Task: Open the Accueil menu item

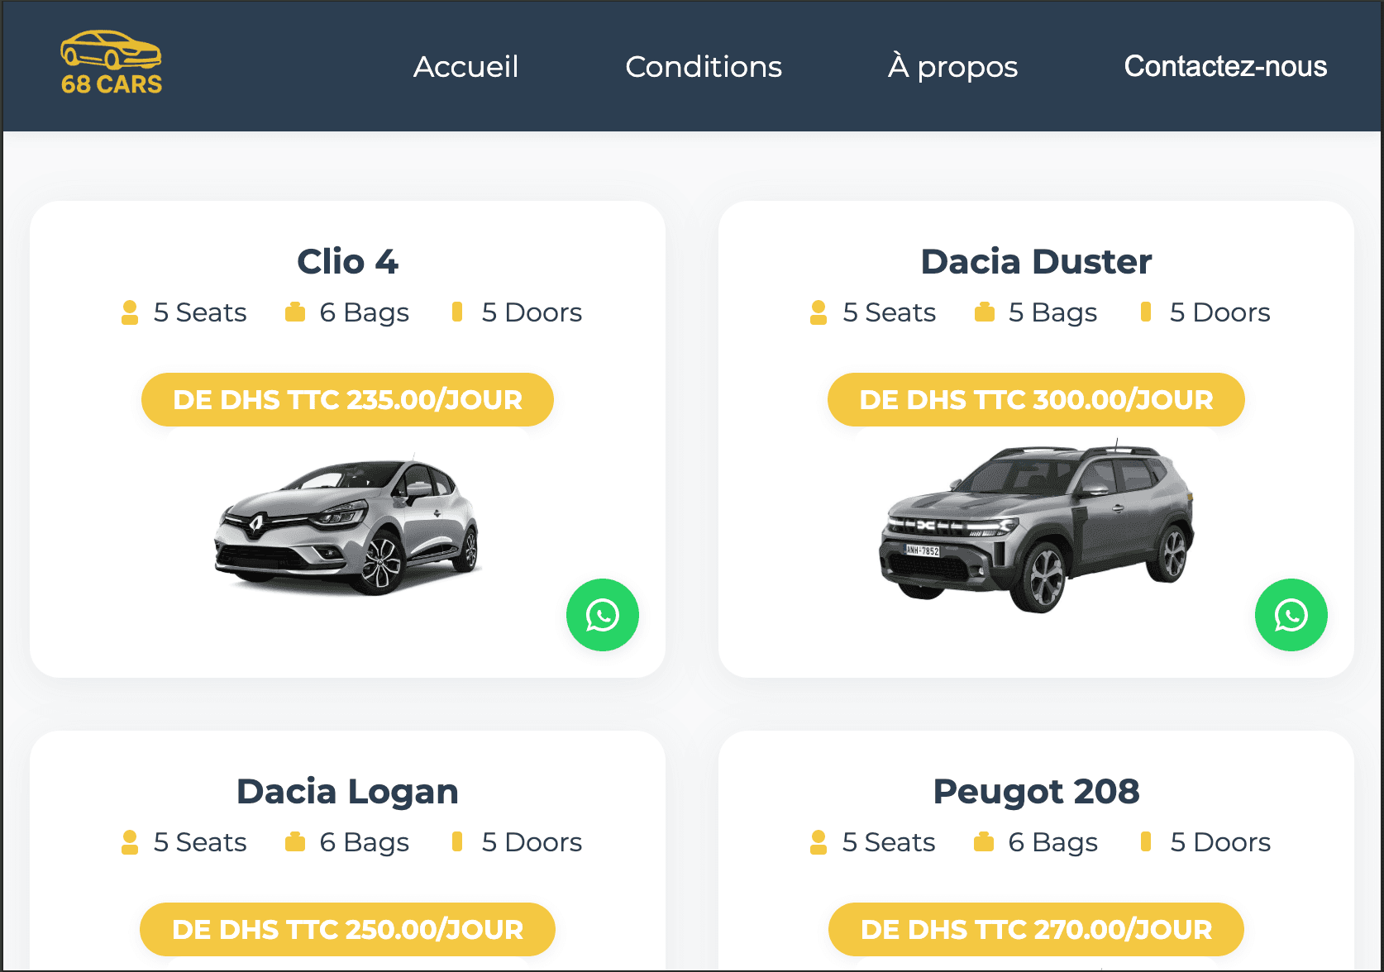Action: (465, 67)
